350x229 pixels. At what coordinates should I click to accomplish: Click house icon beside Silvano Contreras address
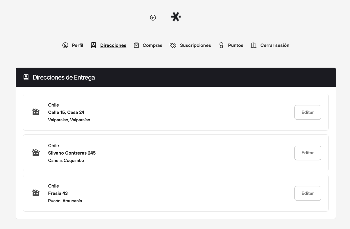tap(36, 153)
